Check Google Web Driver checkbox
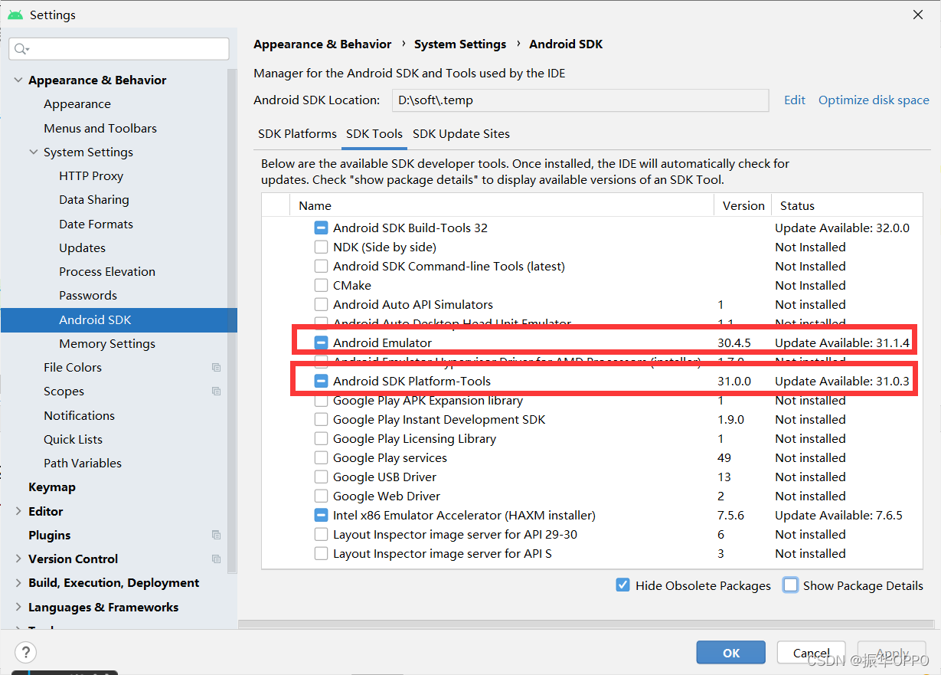941x675 pixels. (321, 496)
